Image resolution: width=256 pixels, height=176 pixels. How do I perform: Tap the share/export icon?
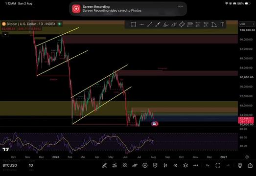point(250,165)
